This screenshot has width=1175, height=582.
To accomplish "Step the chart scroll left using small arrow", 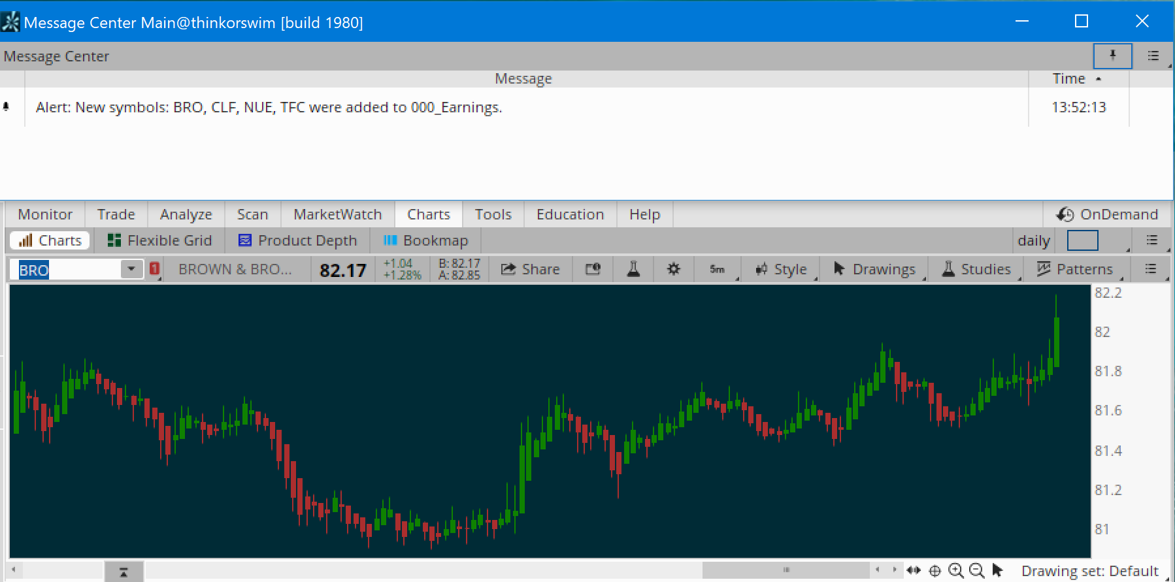I will pos(878,570).
